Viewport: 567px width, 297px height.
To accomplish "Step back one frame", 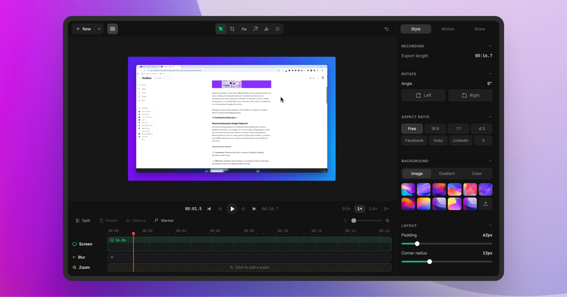I will coord(220,209).
